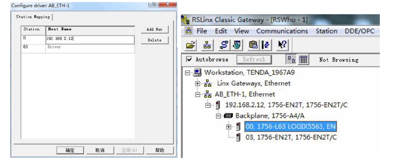Select Workstation, TENDA_1967A9 tree item

click(250, 73)
